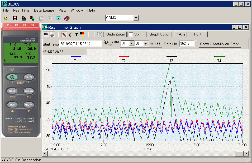The height and width of the screenshot is (163, 252).
Task: Click the green T4 legend swatch
Action: 219,57
